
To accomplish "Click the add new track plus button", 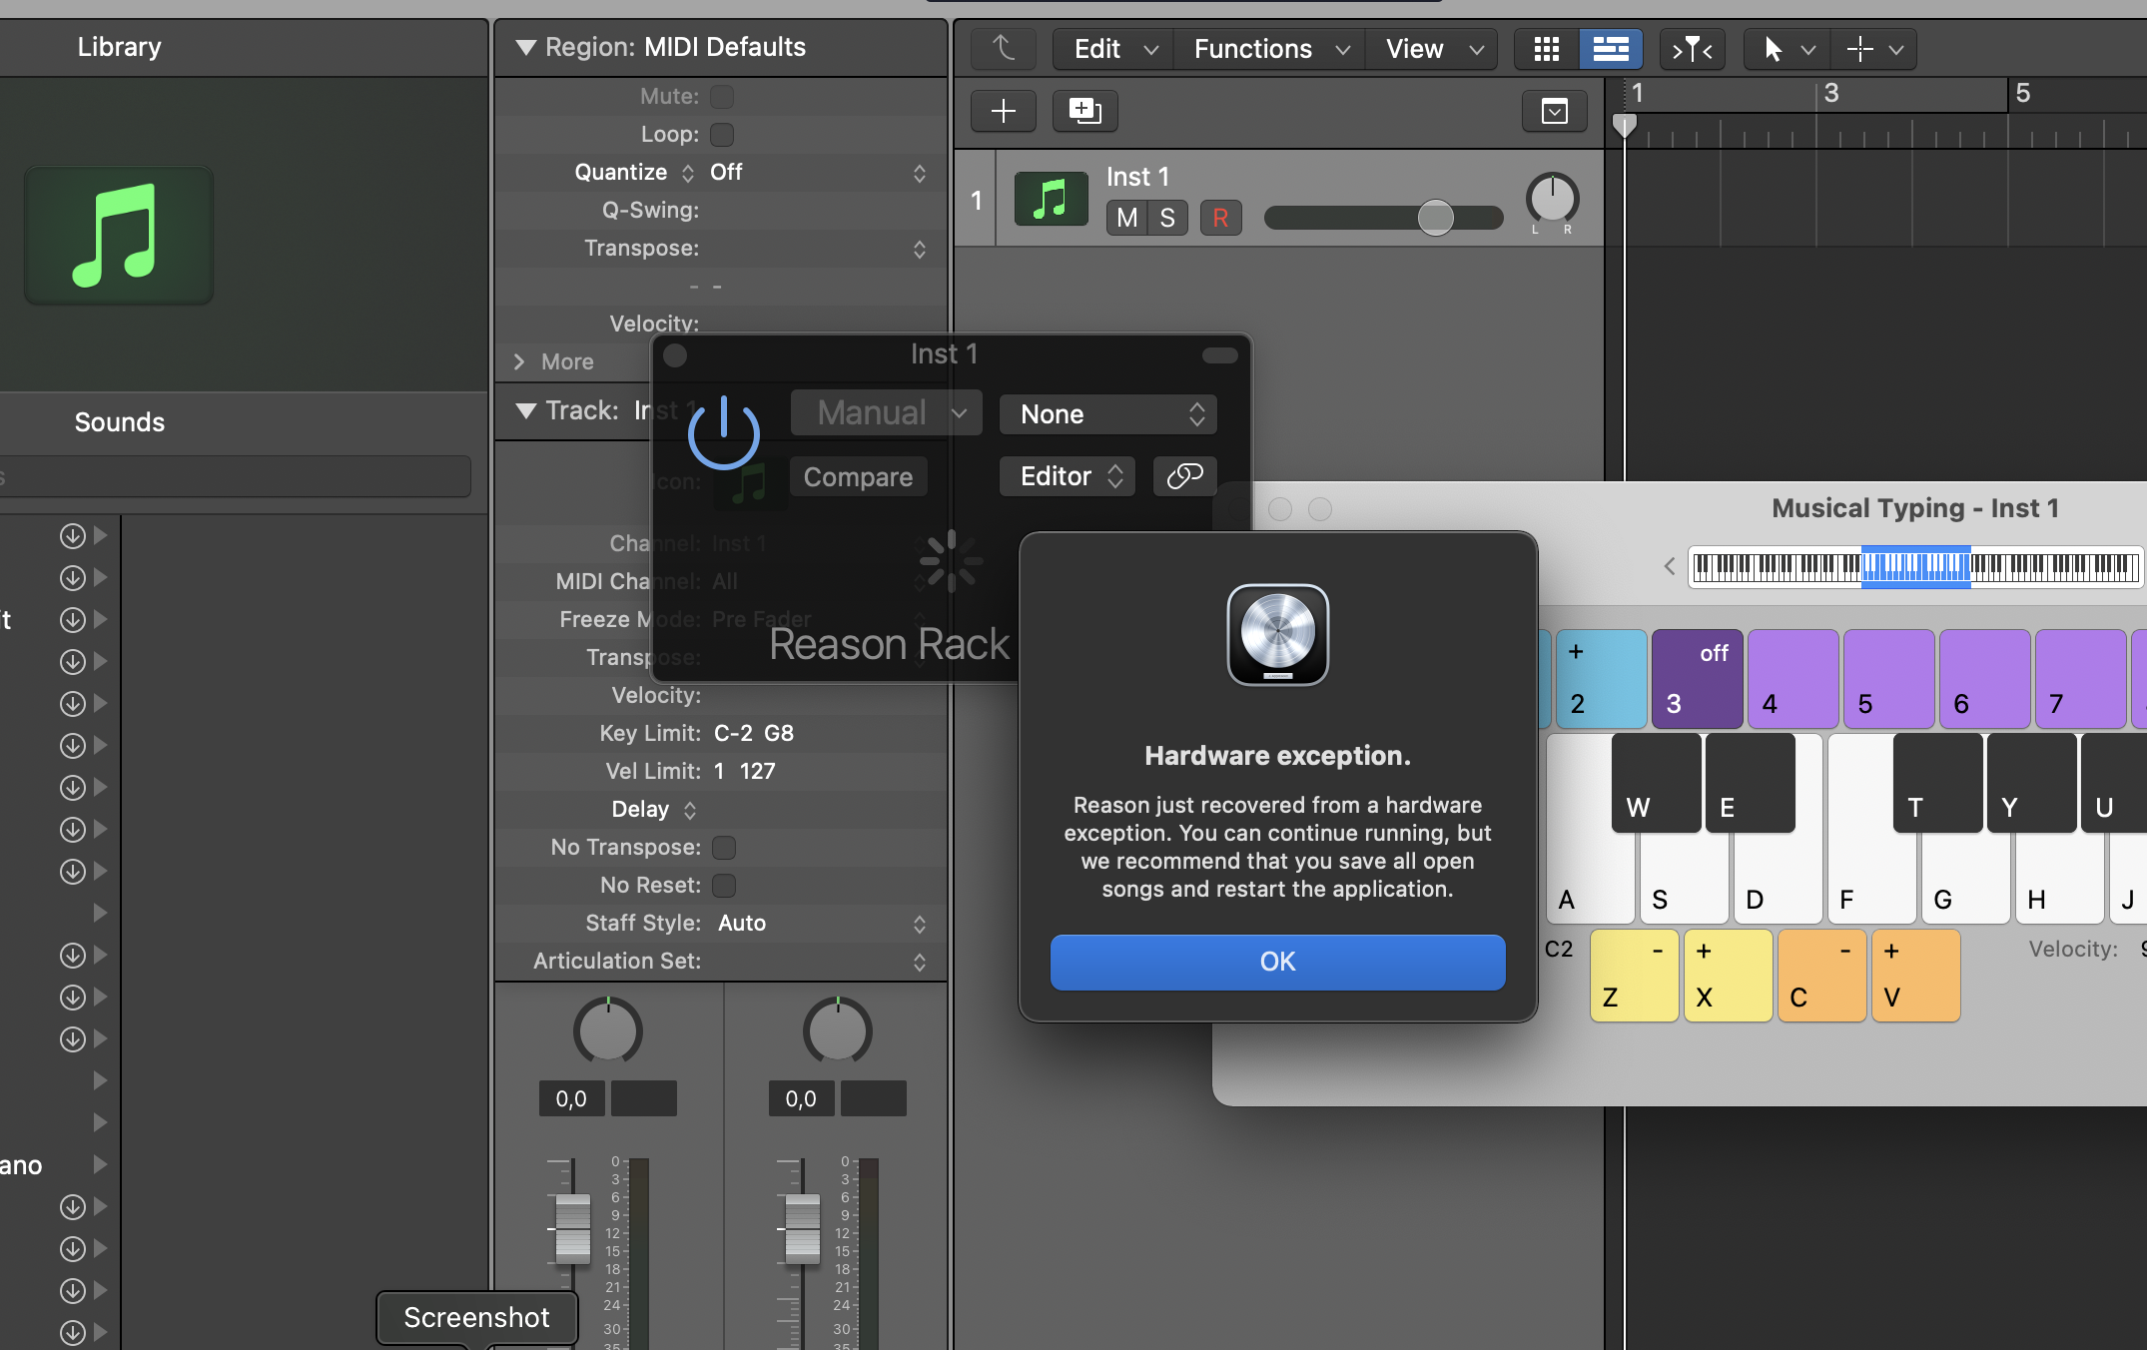I will 1003,110.
